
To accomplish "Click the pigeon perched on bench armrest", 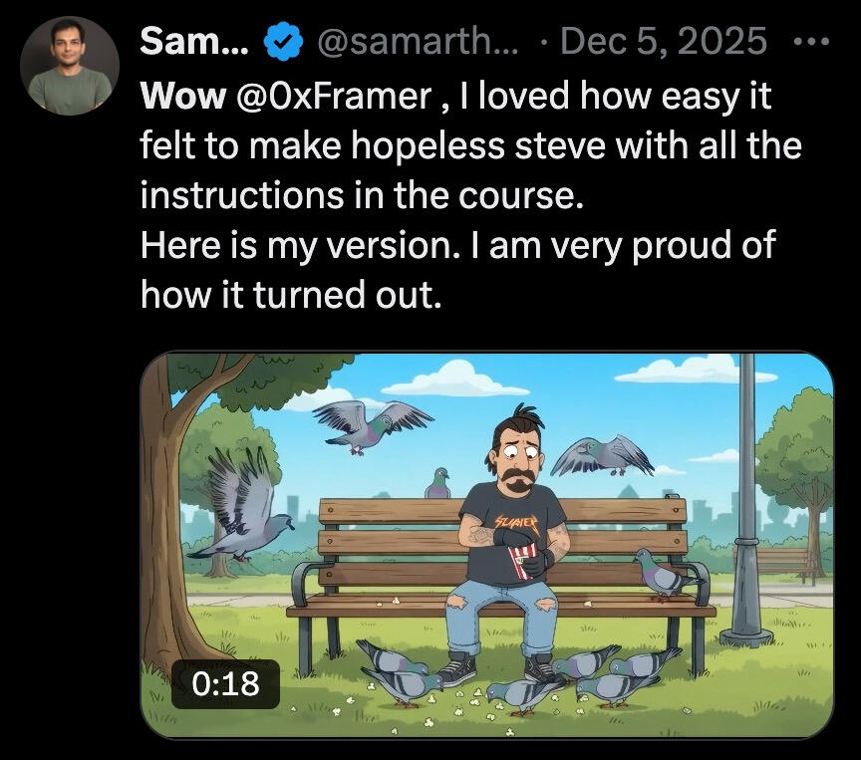I will click(x=665, y=574).
